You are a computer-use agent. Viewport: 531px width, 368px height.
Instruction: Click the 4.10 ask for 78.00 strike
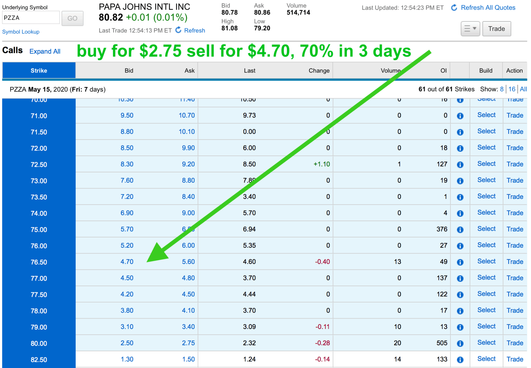tap(188, 310)
